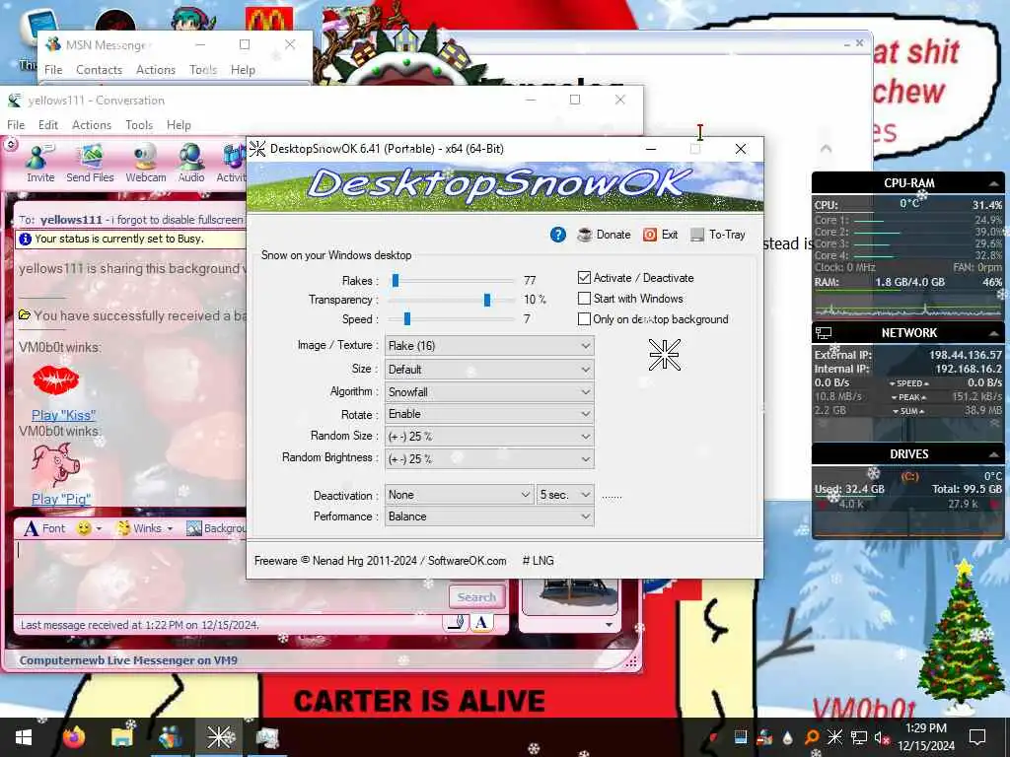Collapse DRIVES gadget section arrow
The height and width of the screenshot is (757, 1010).
993,454
